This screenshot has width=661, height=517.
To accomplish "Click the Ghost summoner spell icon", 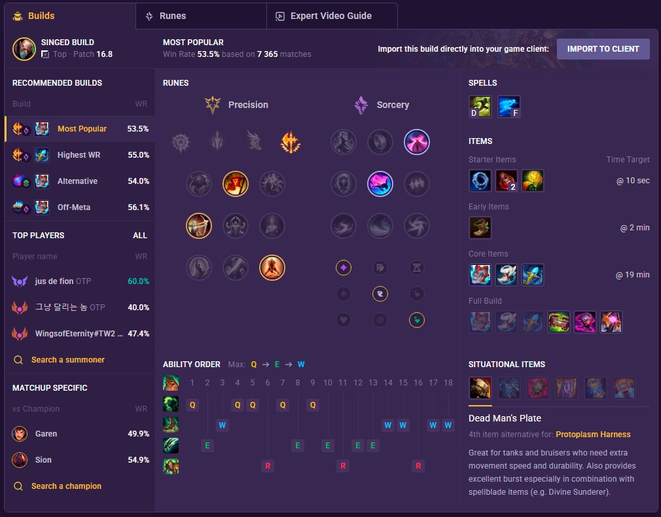I will click(x=480, y=106).
